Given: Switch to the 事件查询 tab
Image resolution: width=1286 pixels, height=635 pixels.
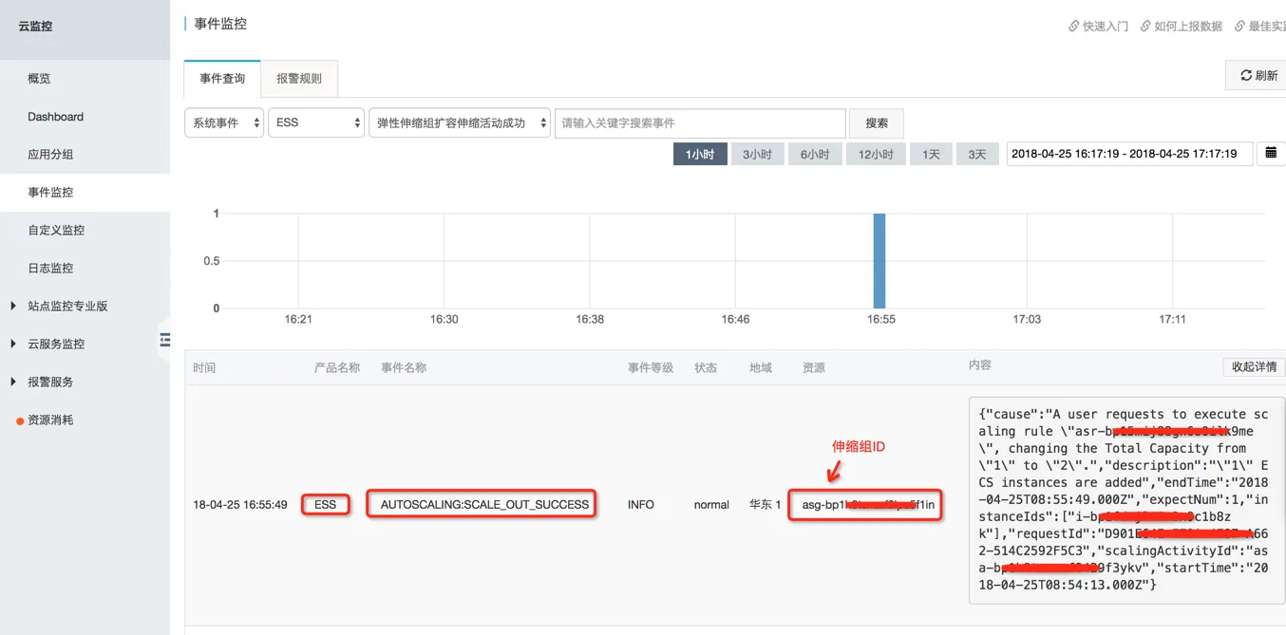Looking at the screenshot, I should [x=222, y=79].
